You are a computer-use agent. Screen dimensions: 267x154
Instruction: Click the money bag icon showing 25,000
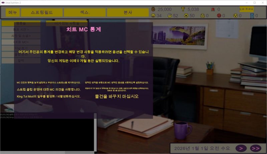pos(153,9)
